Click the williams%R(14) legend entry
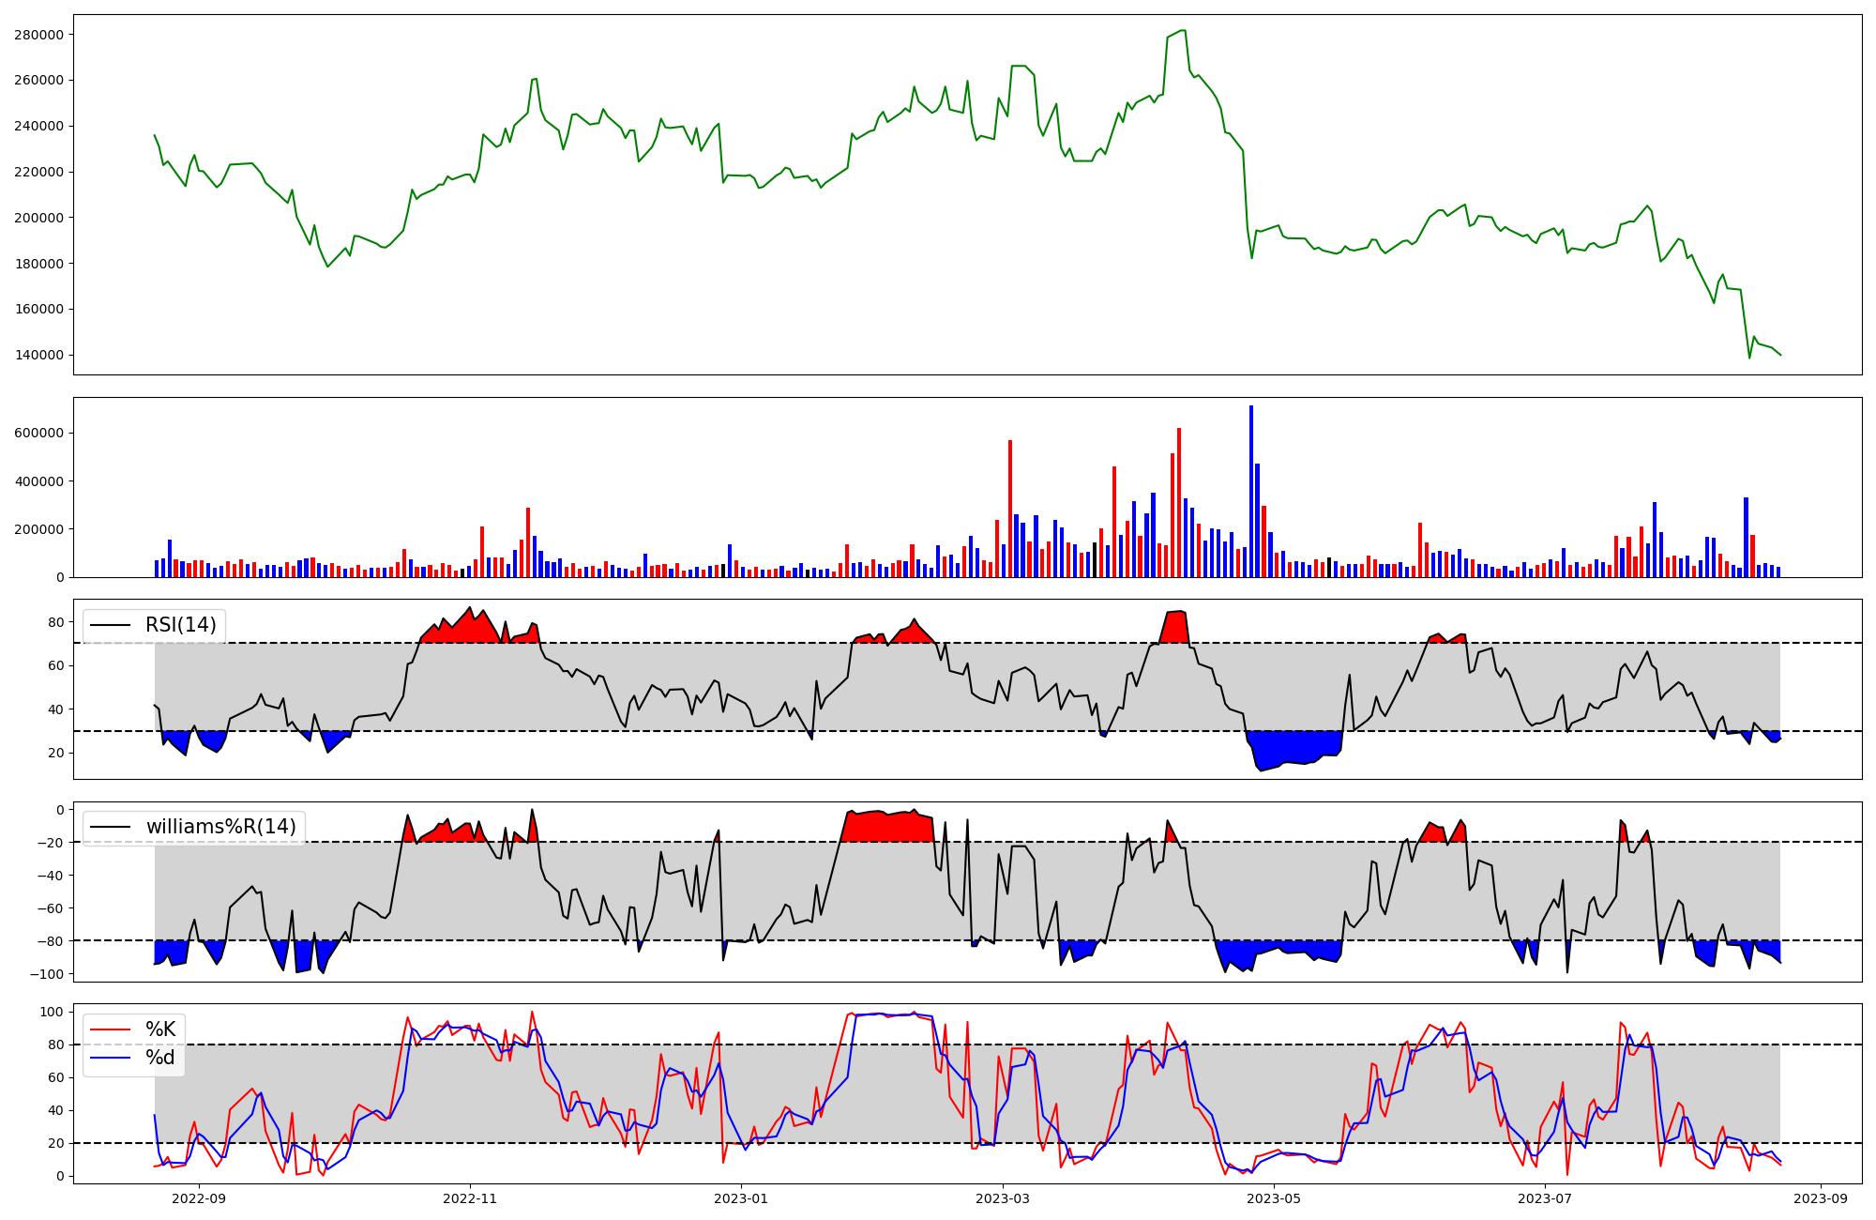1876x1220 pixels. pyautogui.click(x=220, y=827)
